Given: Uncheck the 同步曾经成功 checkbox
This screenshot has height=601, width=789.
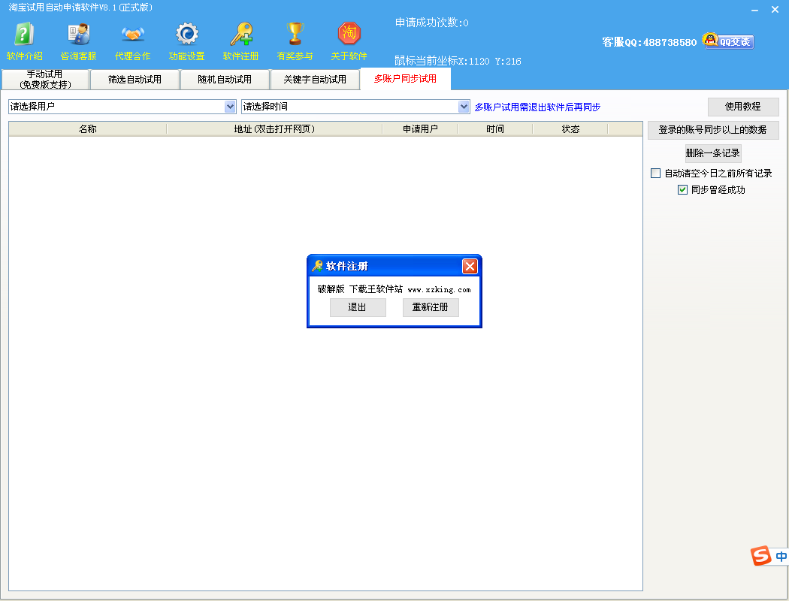Looking at the screenshot, I should tap(683, 190).
